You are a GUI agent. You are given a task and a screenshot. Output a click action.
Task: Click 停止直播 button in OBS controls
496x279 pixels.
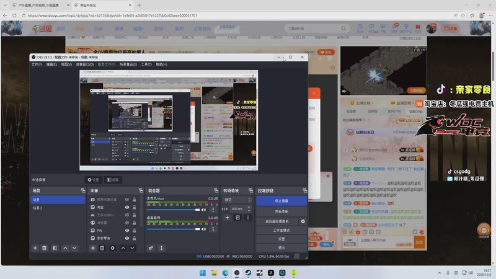click(281, 201)
